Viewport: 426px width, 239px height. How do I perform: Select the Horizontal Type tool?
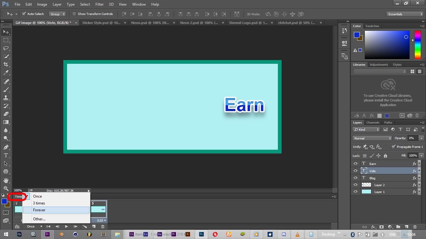6,155
